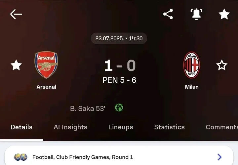Switch to the Details tab
This screenshot has height=165, width=238.
[21, 127]
